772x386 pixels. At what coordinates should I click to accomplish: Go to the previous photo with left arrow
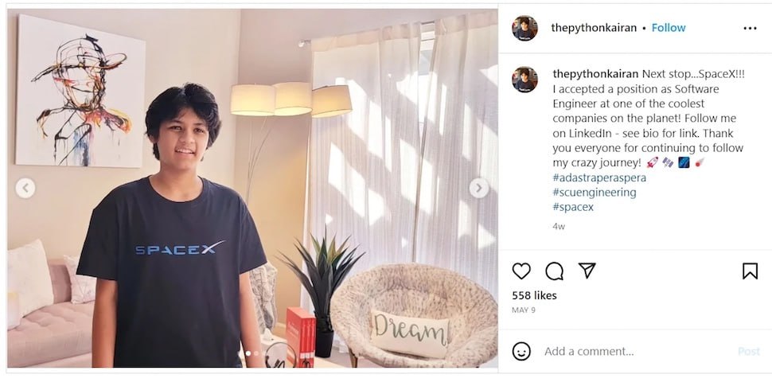pos(25,188)
